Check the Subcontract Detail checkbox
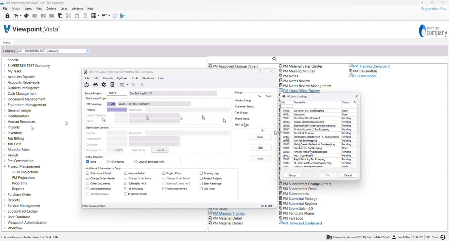This screenshot has height=241, width=449. (x=88, y=173)
